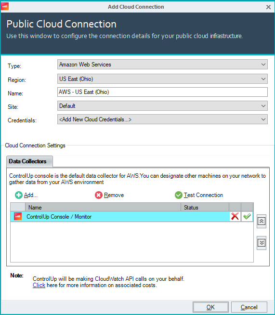Move the collector down with the double-chevron button
Image resolution: width=275 pixels, height=315 pixels.
point(262,243)
